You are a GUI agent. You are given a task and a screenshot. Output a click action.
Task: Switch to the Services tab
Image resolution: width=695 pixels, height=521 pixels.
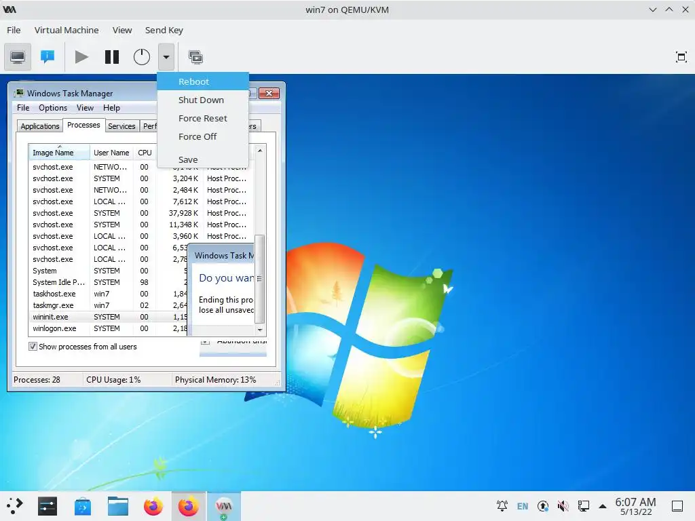121,126
